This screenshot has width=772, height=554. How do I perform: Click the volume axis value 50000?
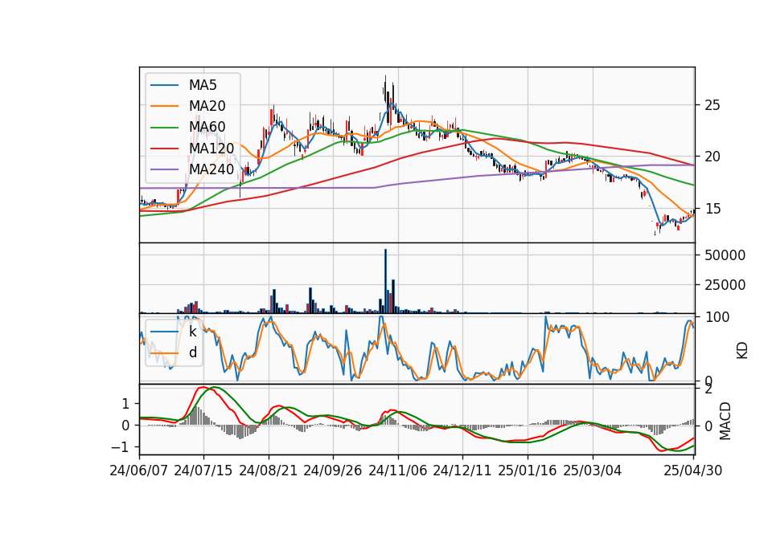click(725, 255)
